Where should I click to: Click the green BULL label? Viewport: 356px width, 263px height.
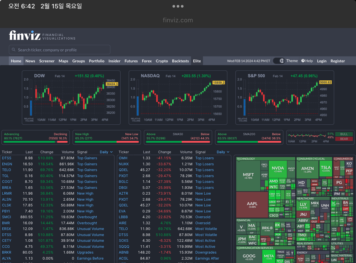tap(344, 134)
